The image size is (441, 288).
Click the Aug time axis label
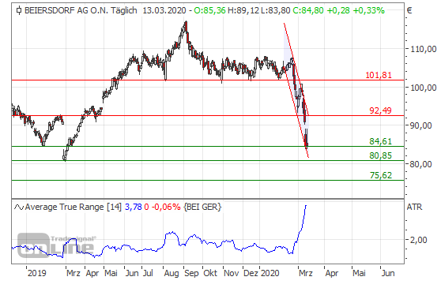click(171, 273)
